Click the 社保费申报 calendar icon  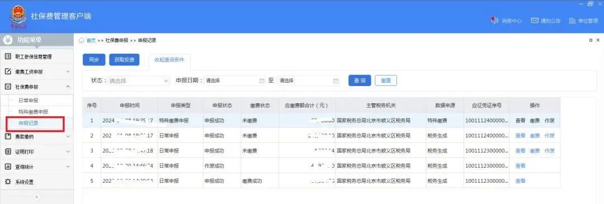(7, 87)
